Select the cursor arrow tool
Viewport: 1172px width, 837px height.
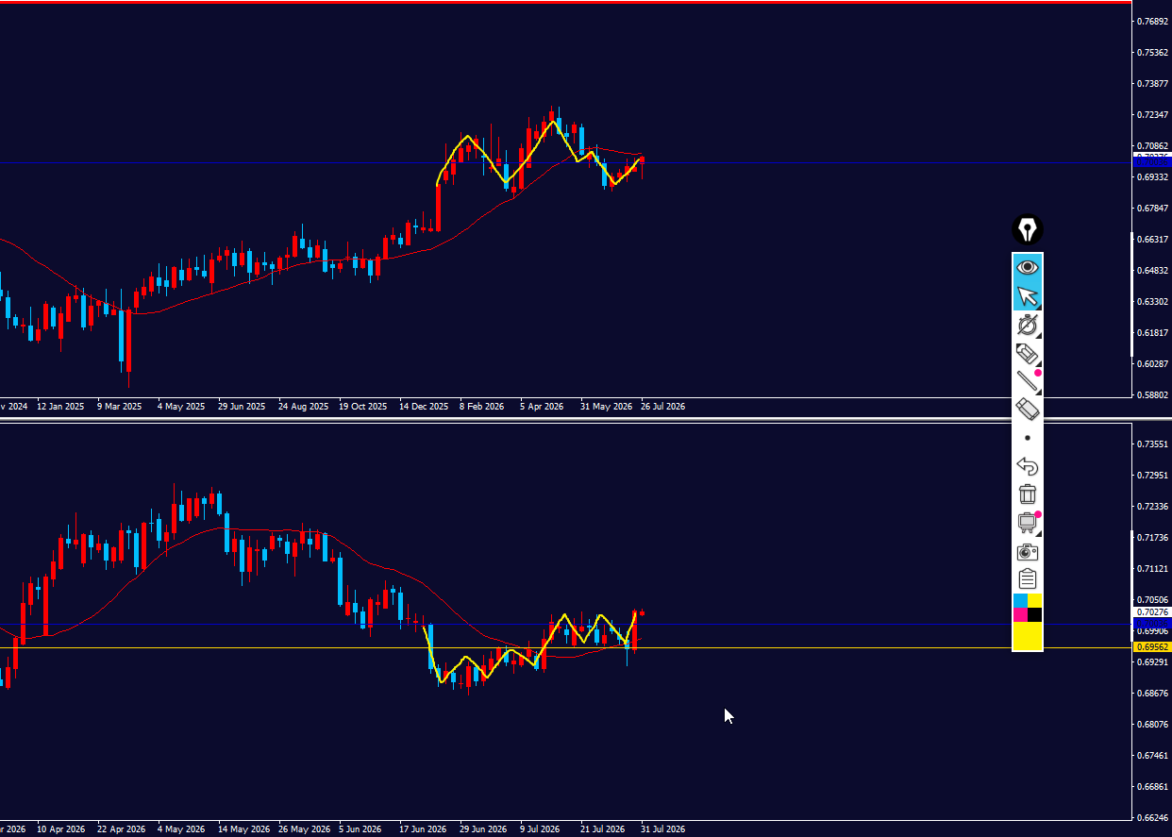[x=1027, y=296]
